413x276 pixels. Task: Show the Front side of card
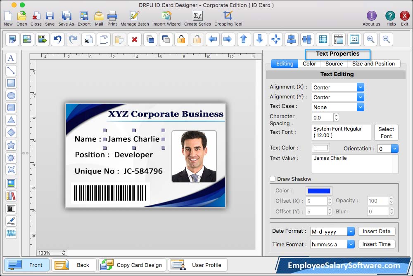click(27, 265)
